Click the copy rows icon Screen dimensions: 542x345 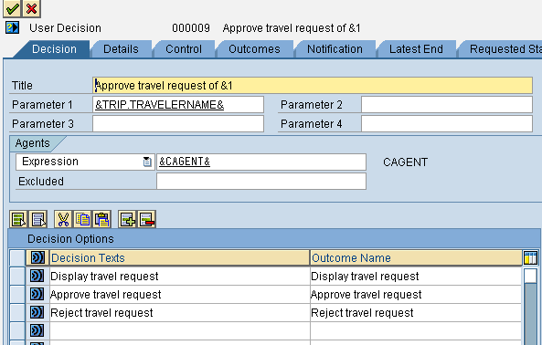pos(82,219)
